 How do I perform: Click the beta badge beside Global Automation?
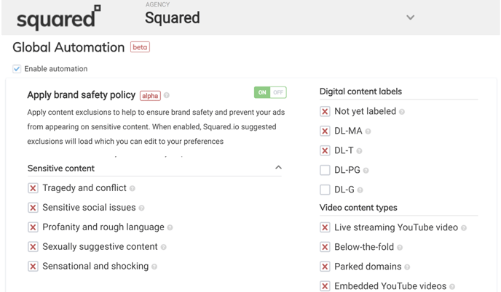140,47
